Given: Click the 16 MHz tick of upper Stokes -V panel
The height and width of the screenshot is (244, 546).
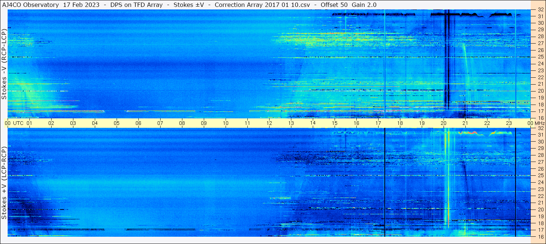Looking at the screenshot, I should coord(541,118).
